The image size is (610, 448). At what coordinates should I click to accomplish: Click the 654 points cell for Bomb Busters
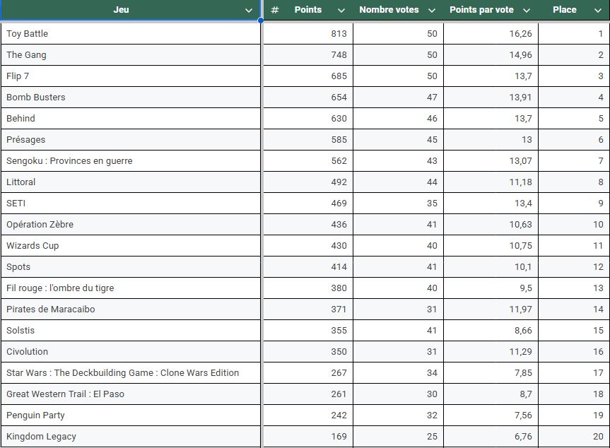coord(308,98)
